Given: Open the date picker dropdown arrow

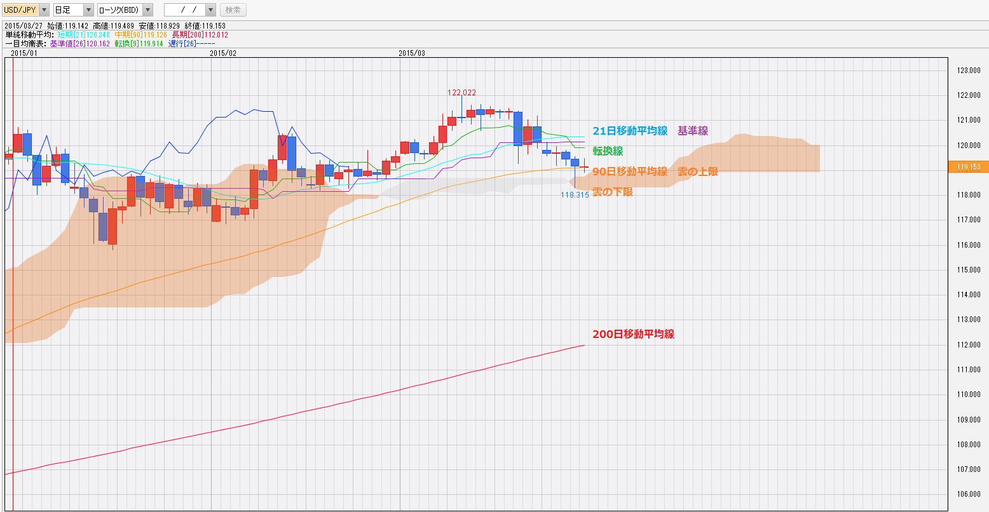Looking at the screenshot, I should click(210, 10).
